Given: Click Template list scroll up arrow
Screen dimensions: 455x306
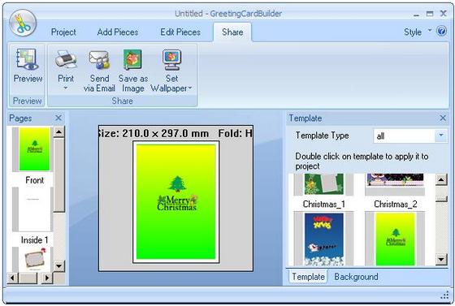Looking at the screenshot, I should click(441, 179).
